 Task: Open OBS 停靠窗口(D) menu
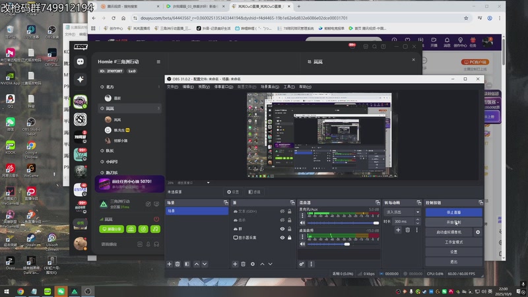(x=224, y=87)
